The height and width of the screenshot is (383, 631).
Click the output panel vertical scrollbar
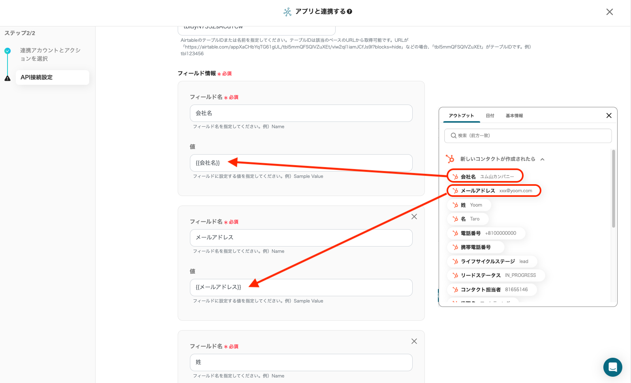[x=613, y=189]
